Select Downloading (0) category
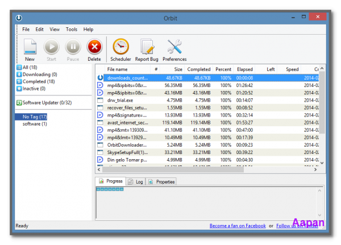The image size is (341, 245). tap(37, 74)
